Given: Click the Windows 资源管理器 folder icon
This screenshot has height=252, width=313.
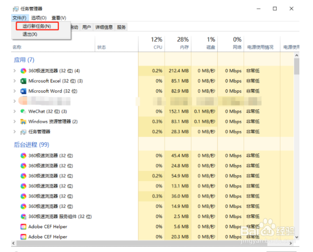Looking at the screenshot, I should [23, 121].
